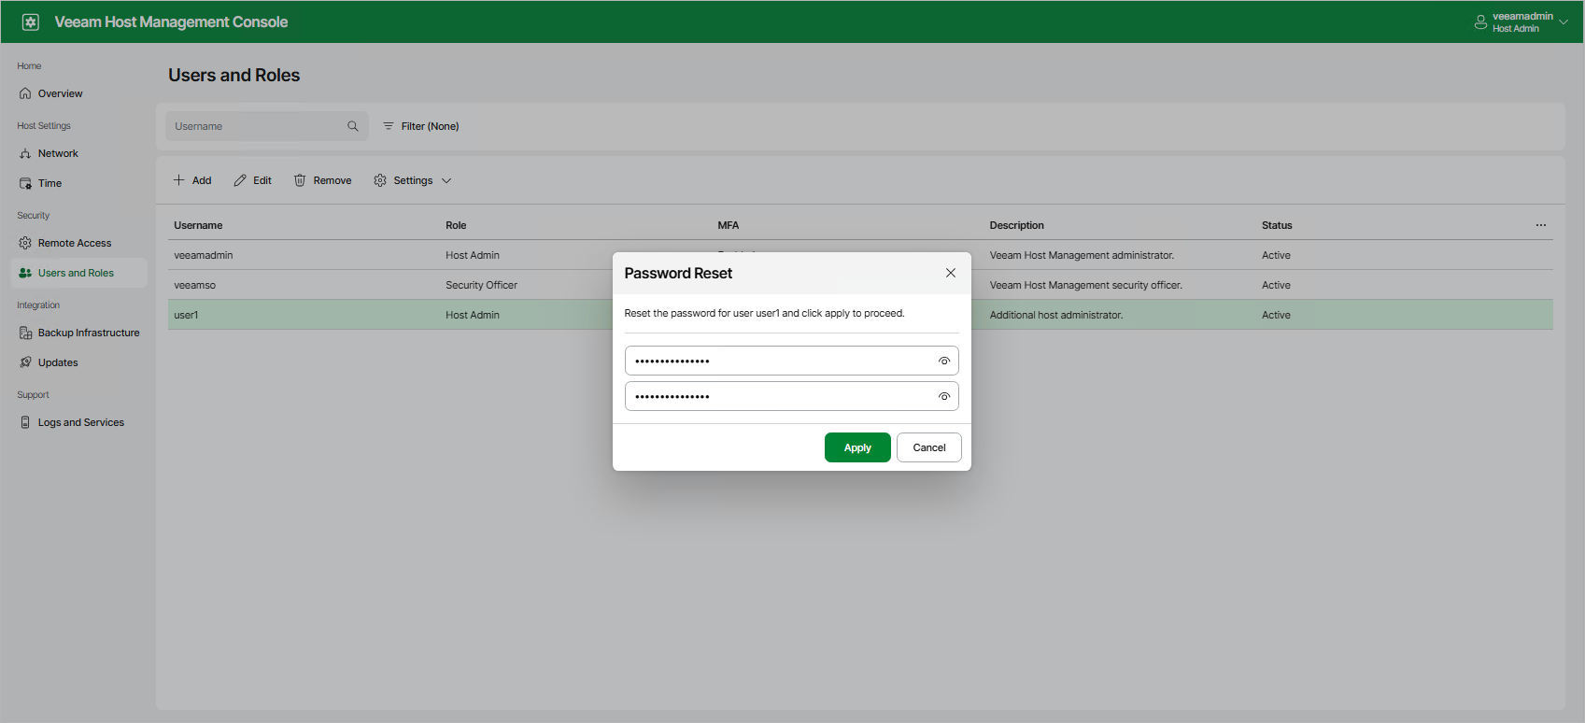Click the Network icon in sidebar

[25, 153]
